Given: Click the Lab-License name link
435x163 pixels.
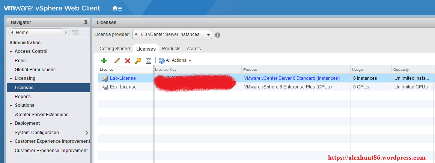Looking at the screenshot, I should [123, 78].
